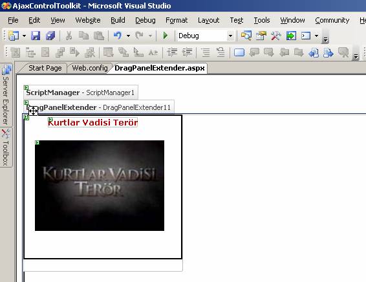Undo the last action with the blue arrow

coord(118,36)
